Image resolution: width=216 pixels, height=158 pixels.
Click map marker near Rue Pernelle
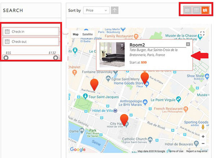coord(94,85)
